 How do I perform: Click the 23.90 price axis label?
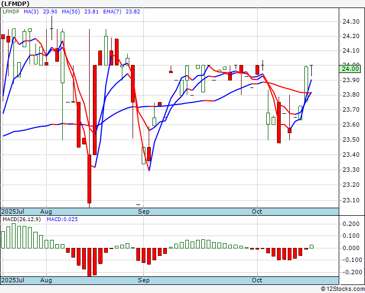tap(351, 80)
